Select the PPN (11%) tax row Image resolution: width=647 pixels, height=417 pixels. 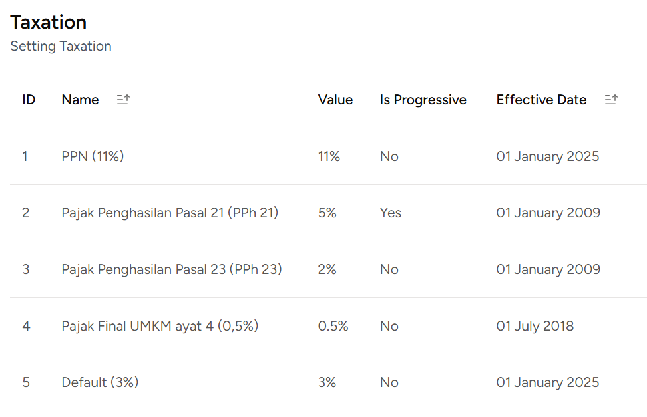pyautogui.click(x=93, y=156)
